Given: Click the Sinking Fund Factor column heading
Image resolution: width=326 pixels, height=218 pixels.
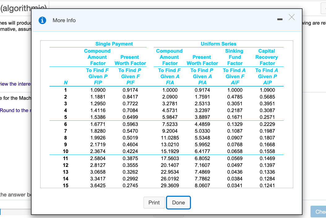Looking at the screenshot, I should 234,57.
